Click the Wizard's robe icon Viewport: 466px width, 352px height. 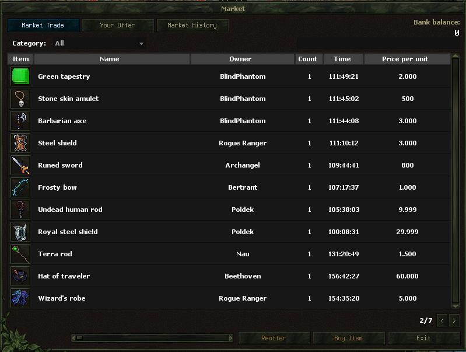20,298
